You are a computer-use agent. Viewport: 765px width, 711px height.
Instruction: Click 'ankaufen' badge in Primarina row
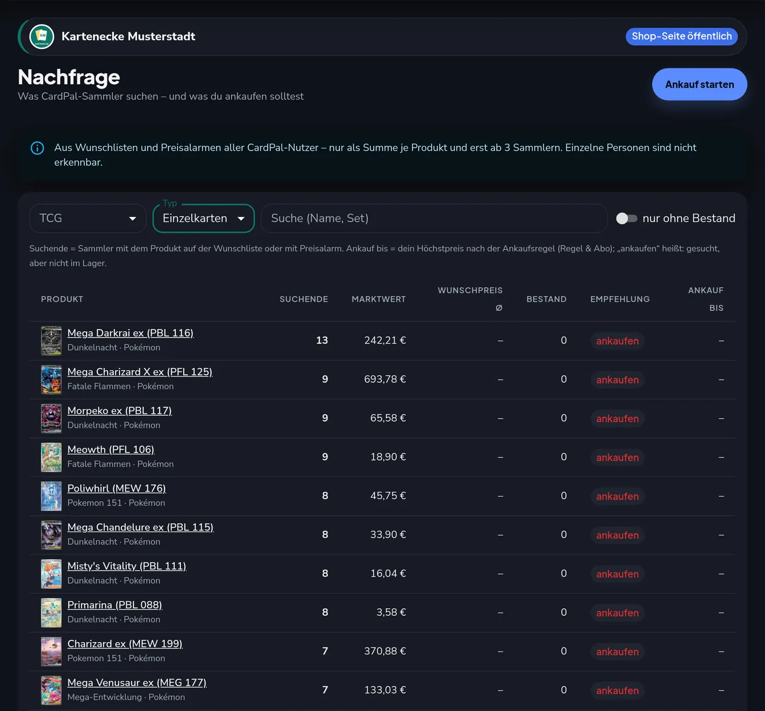(617, 613)
